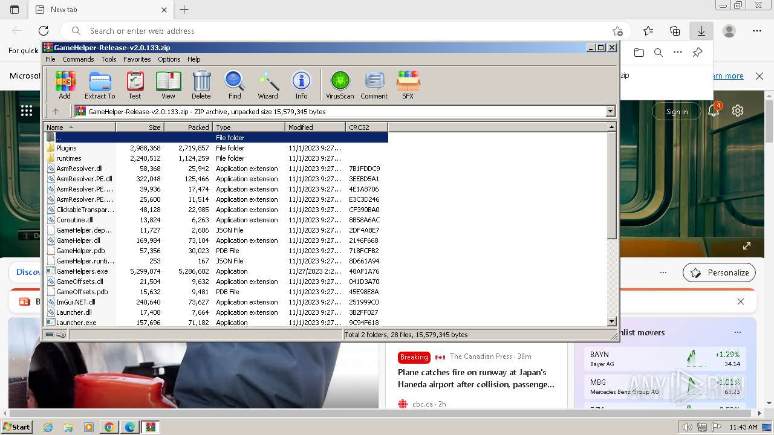Sort by the Packed column header
The height and width of the screenshot is (435, 774).
[188, 127]
